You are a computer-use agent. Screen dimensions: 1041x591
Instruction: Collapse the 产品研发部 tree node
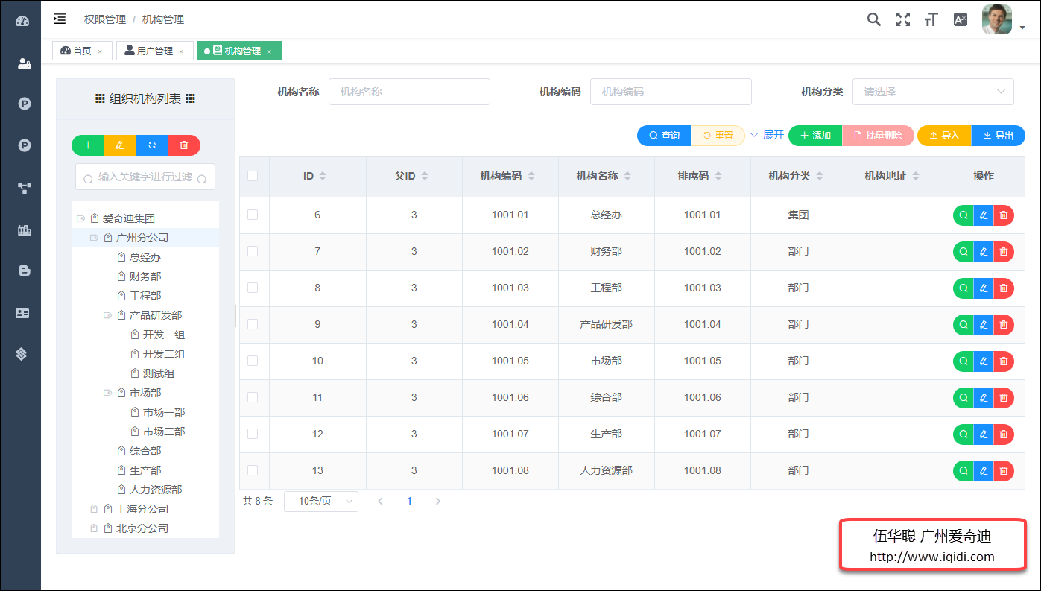(107, 316)
